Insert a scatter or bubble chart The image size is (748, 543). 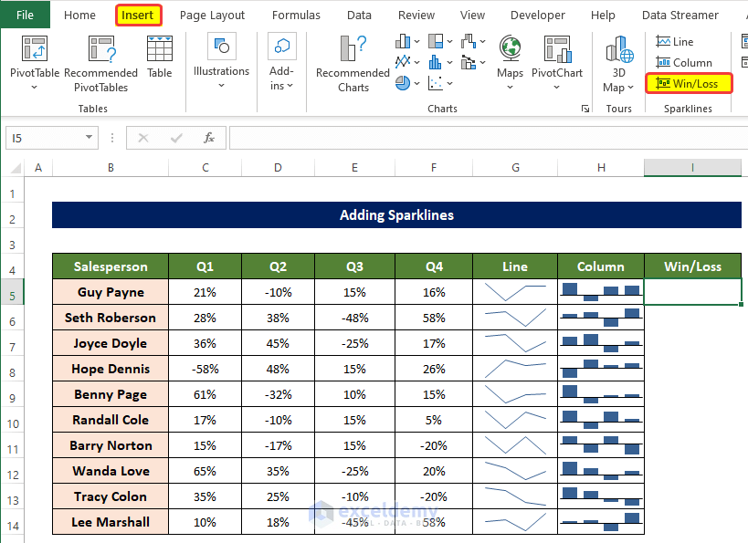(437, 82)
